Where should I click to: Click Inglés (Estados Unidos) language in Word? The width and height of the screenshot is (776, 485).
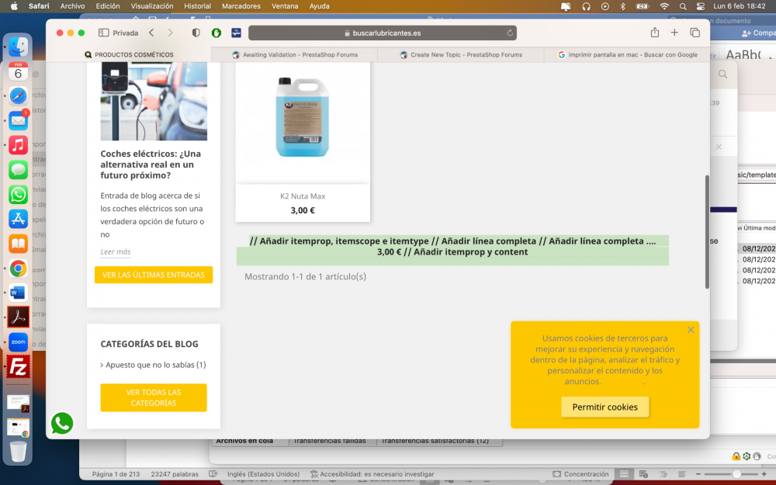(x=263, y=474)
